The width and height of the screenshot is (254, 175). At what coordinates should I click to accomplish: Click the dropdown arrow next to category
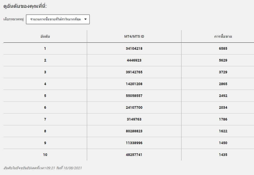86,19
